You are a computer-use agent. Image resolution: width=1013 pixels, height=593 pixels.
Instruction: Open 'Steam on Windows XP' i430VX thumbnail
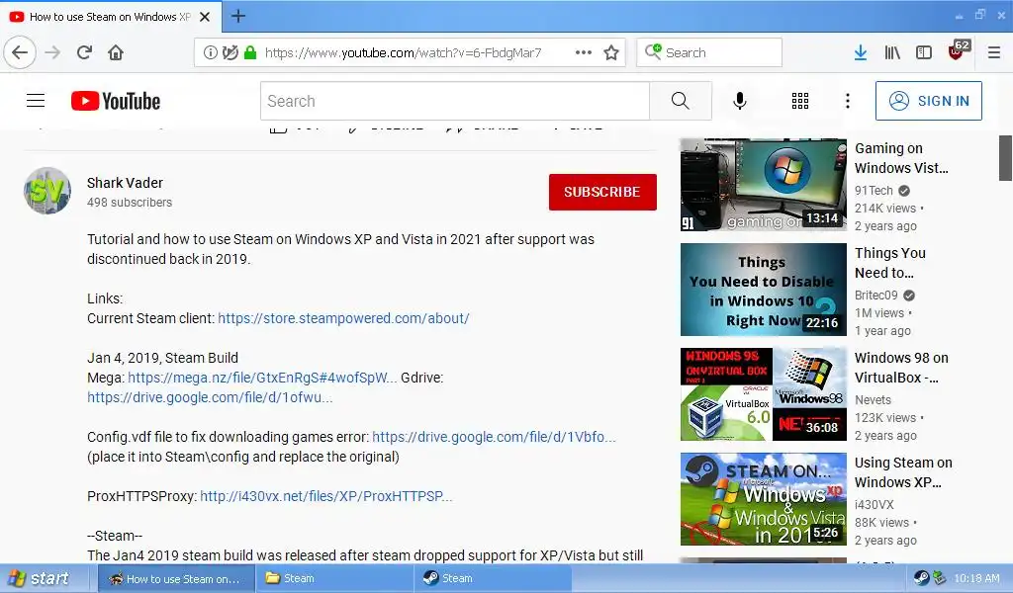click(763, 499)
